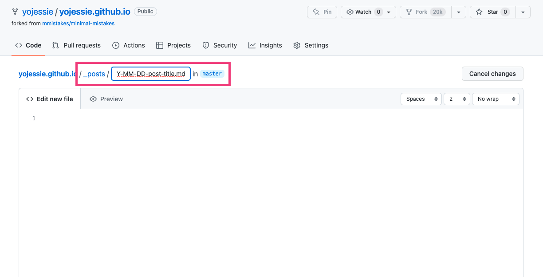Pin this repository
Viewport: 543px width, 277px height.
coord(322,12)
